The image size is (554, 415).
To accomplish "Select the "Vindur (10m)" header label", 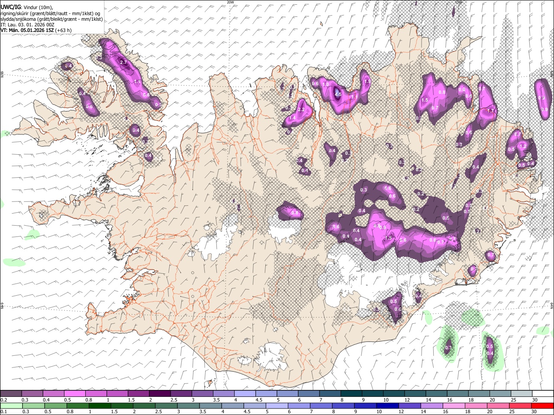I will [x=38, y=7].
